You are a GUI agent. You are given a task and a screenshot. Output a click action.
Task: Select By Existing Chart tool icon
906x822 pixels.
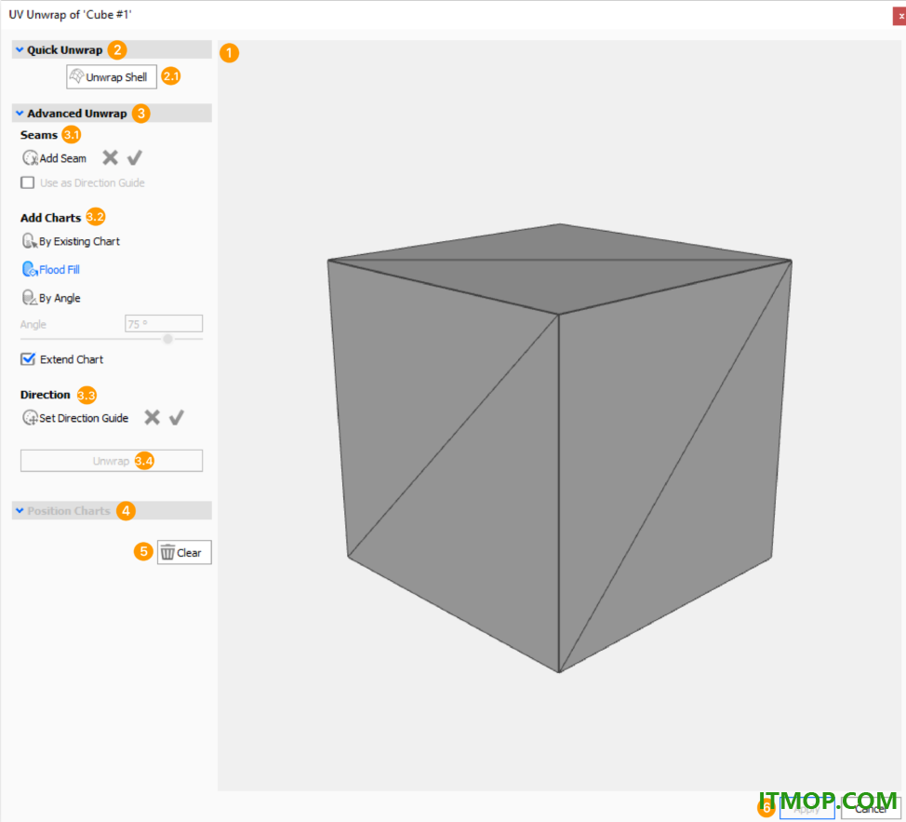tap(30, 241)
